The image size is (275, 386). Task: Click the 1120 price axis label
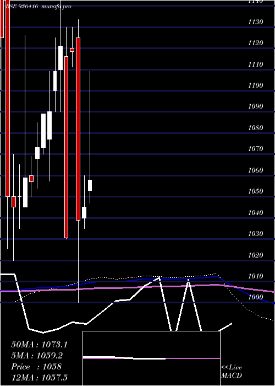pos(256,43)
